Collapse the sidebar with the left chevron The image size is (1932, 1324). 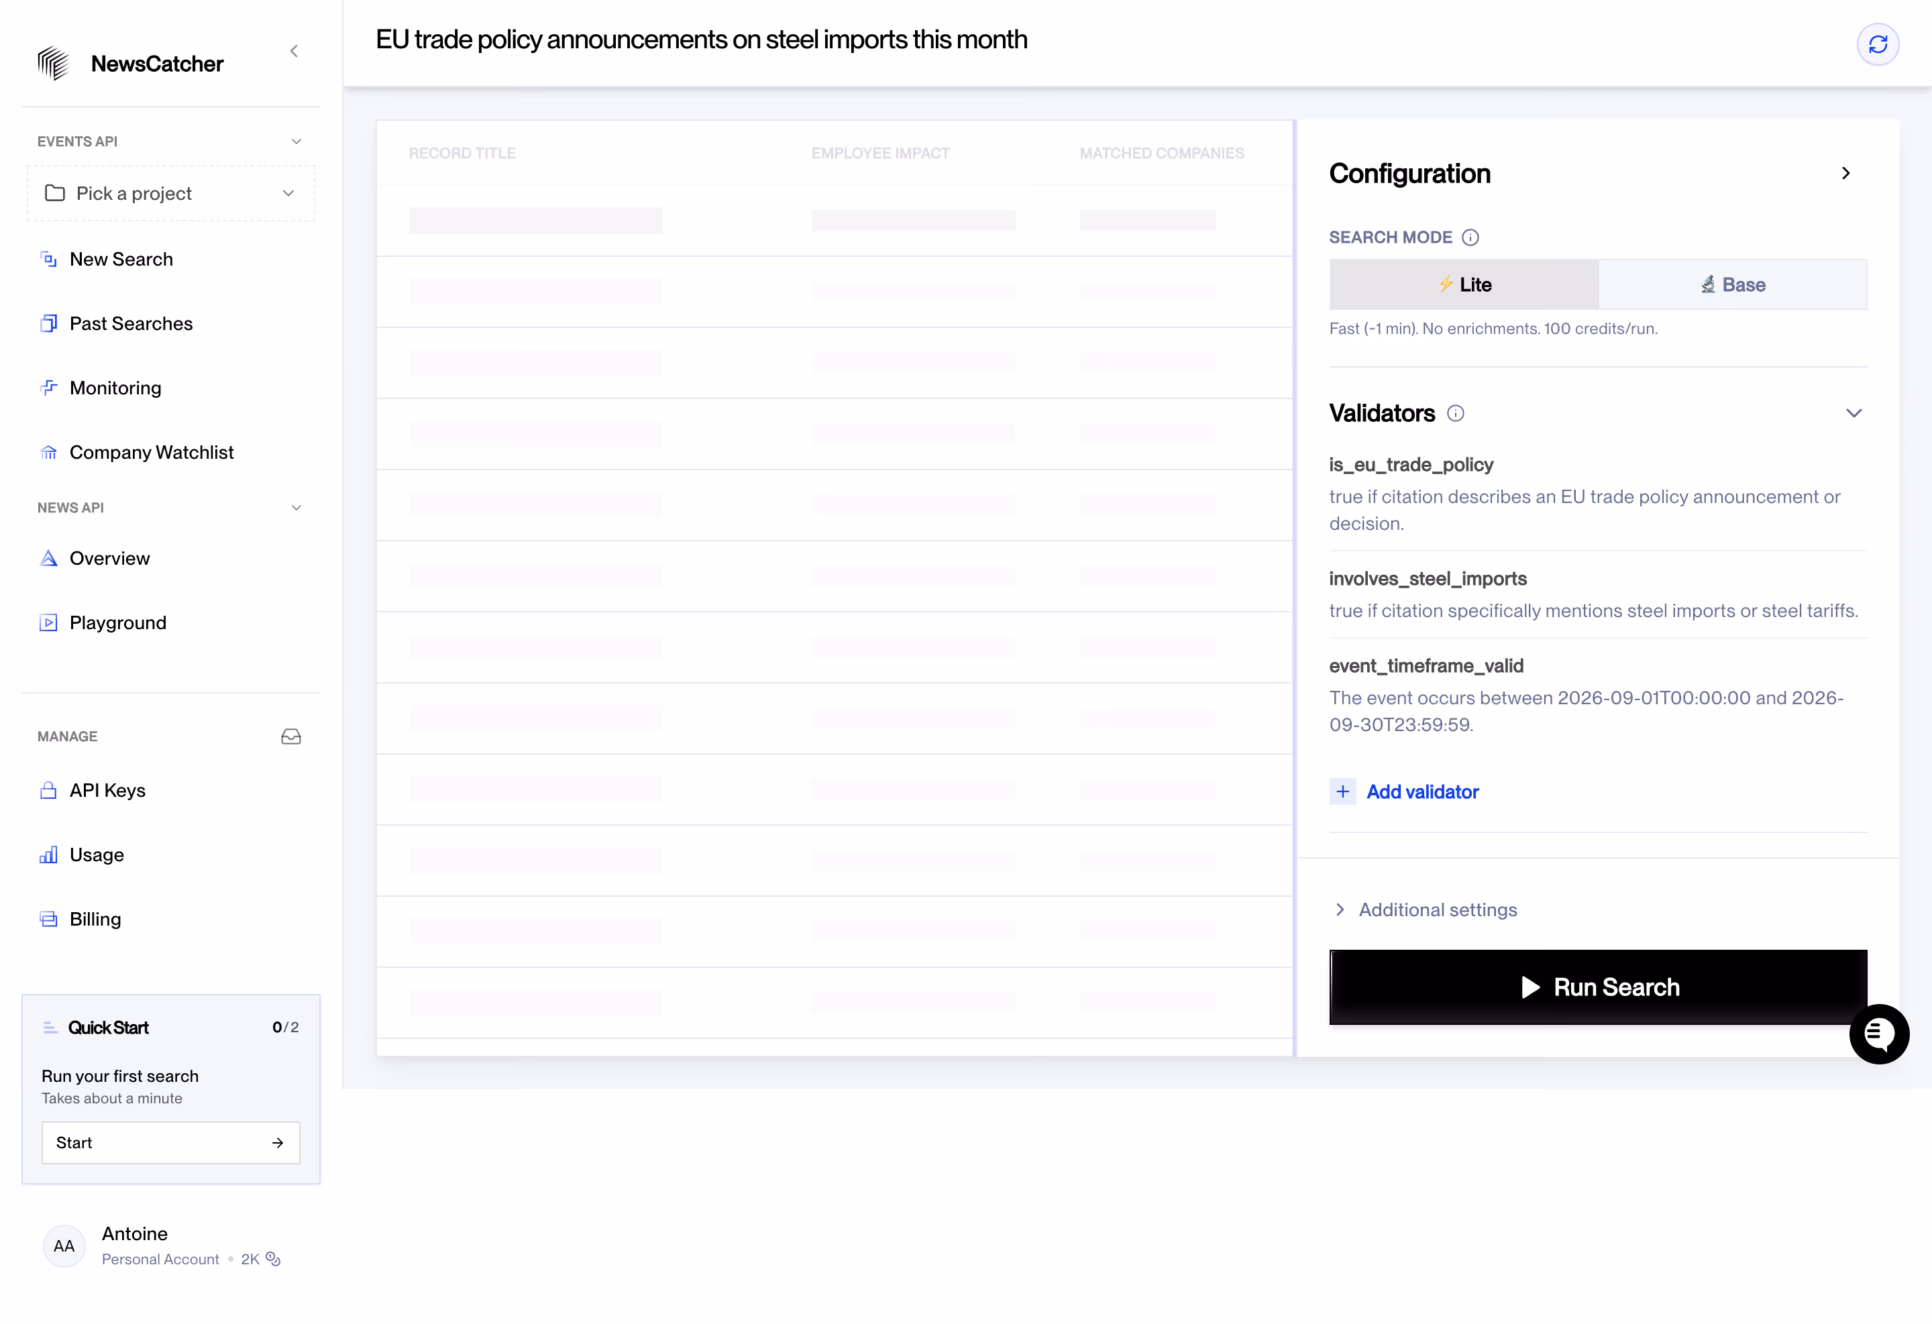tap(293, 52)
